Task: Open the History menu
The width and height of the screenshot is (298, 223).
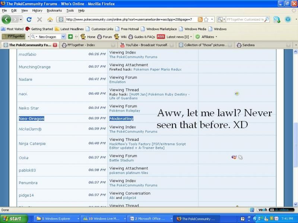Action: pyautogui.click(x=37, y=10)
